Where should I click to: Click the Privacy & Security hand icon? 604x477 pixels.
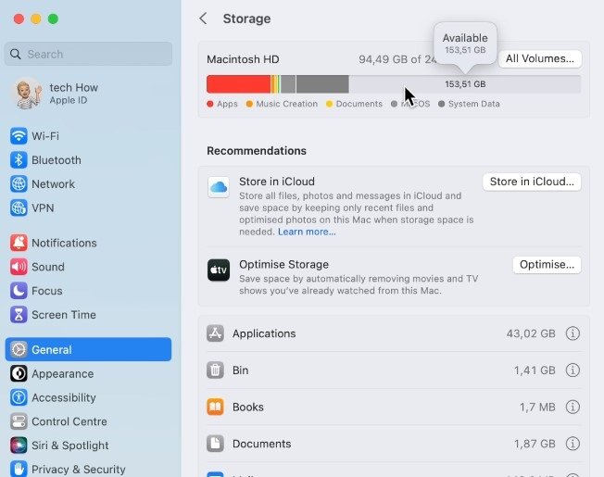pos(19,469)
